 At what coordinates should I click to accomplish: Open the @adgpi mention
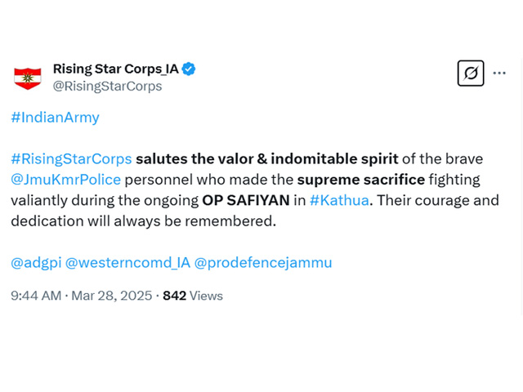[x=36, y=263]
